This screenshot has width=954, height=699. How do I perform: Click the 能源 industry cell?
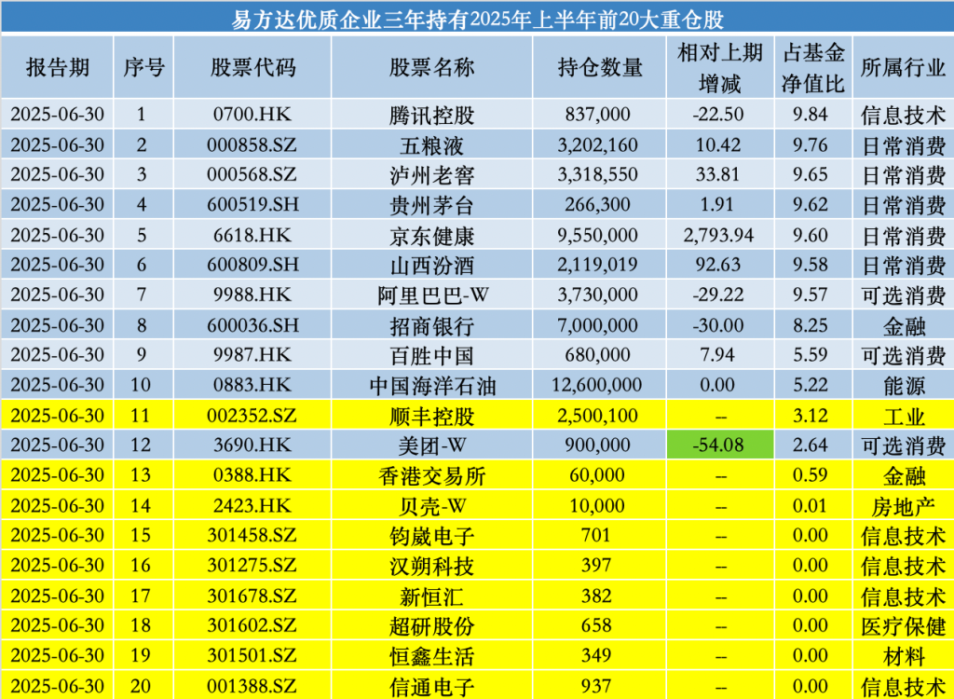click(x=903, y=385)
